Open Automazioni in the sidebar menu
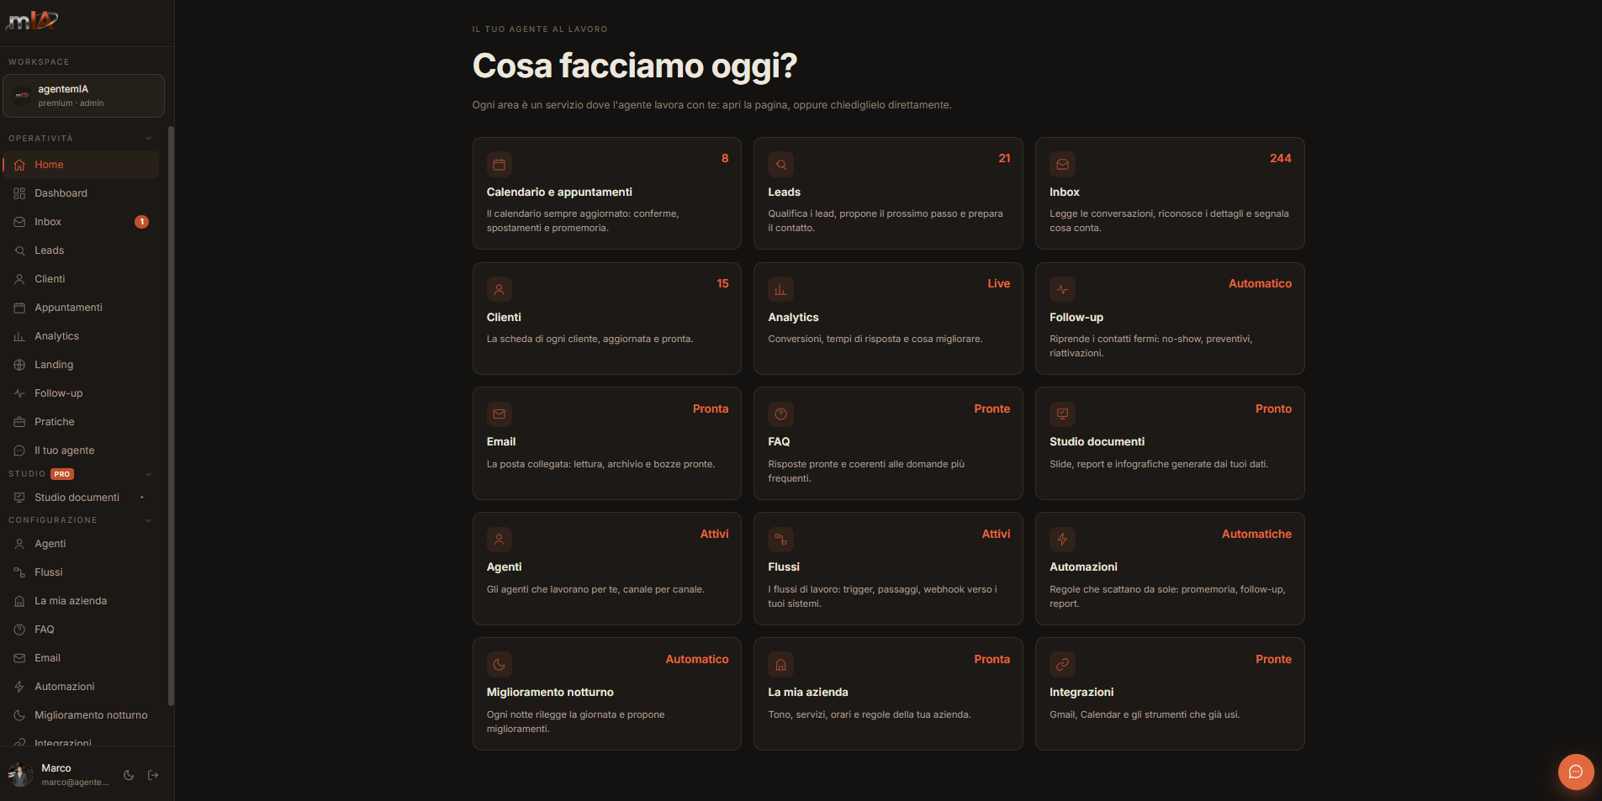 (x=81, y=687)
